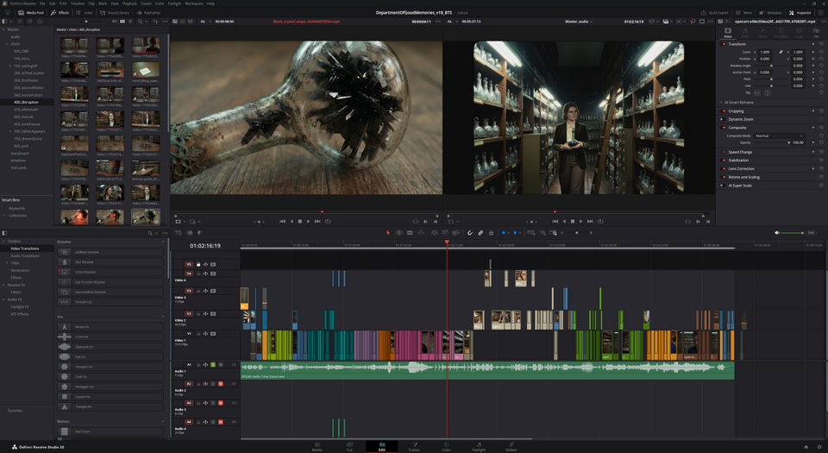Toggle the Effects panel button
Screen dimensions: 828x453
pyautogui.click(x=60, y=13)
